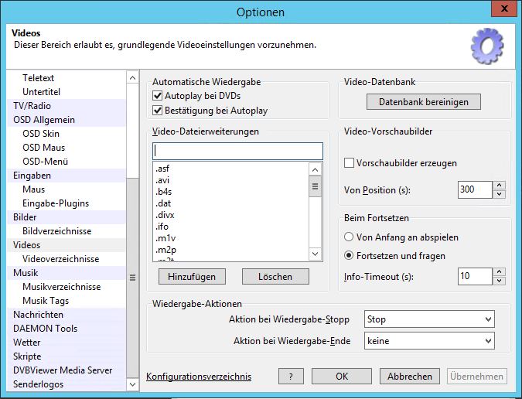Uncheck Bestätigung bei Autoplay
The width and height of the screenshot is (522, 399).
point(158,111)
